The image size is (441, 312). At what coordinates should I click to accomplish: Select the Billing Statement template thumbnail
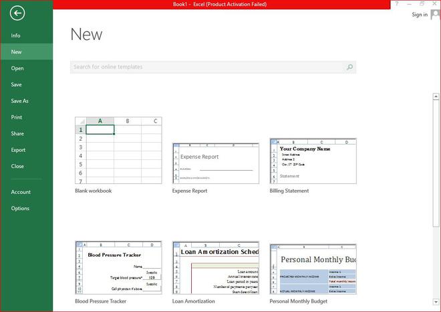click(313, 161)
